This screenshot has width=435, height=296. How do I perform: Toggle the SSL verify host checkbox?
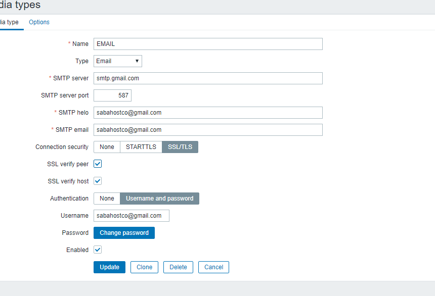click(x=98, y=181)
